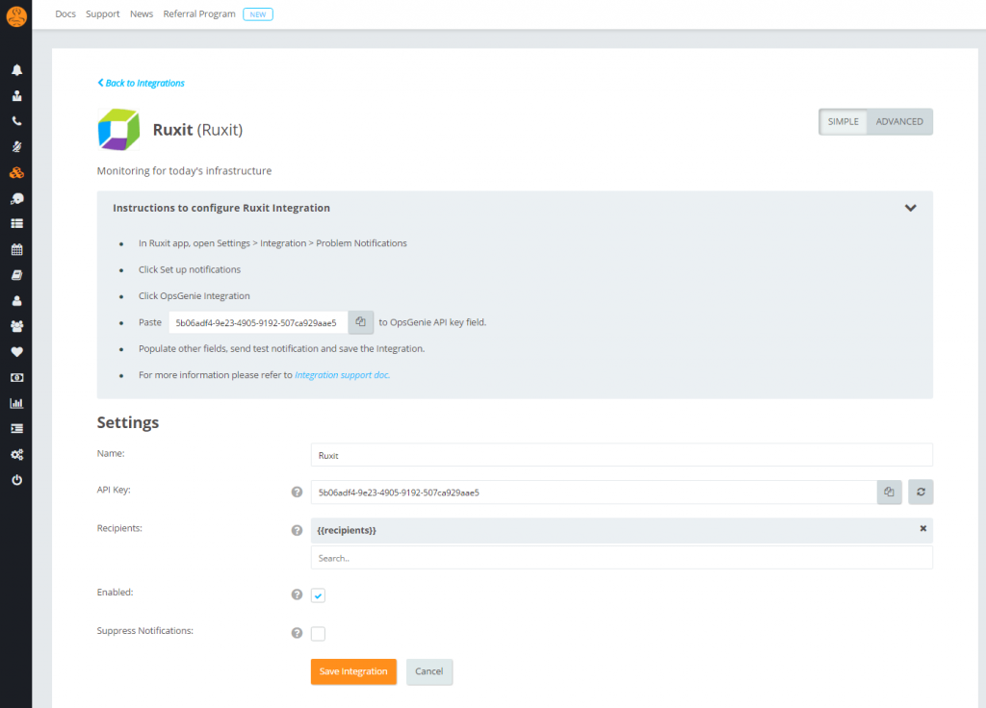Click the 'Ruxit (Ruxit)' title

197,130
